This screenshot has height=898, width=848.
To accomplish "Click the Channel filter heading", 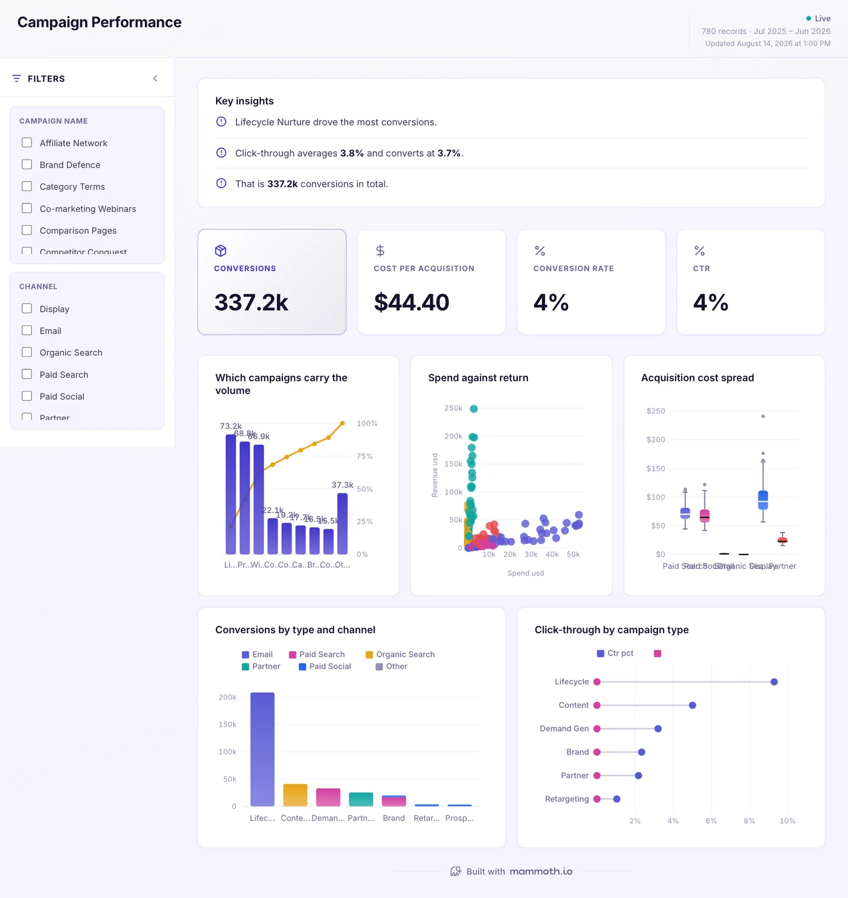I will [x=38, y=286].
